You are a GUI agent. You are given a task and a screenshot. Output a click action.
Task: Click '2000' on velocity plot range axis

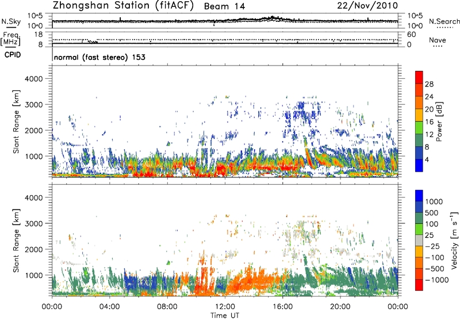click(x=34, y=250)
